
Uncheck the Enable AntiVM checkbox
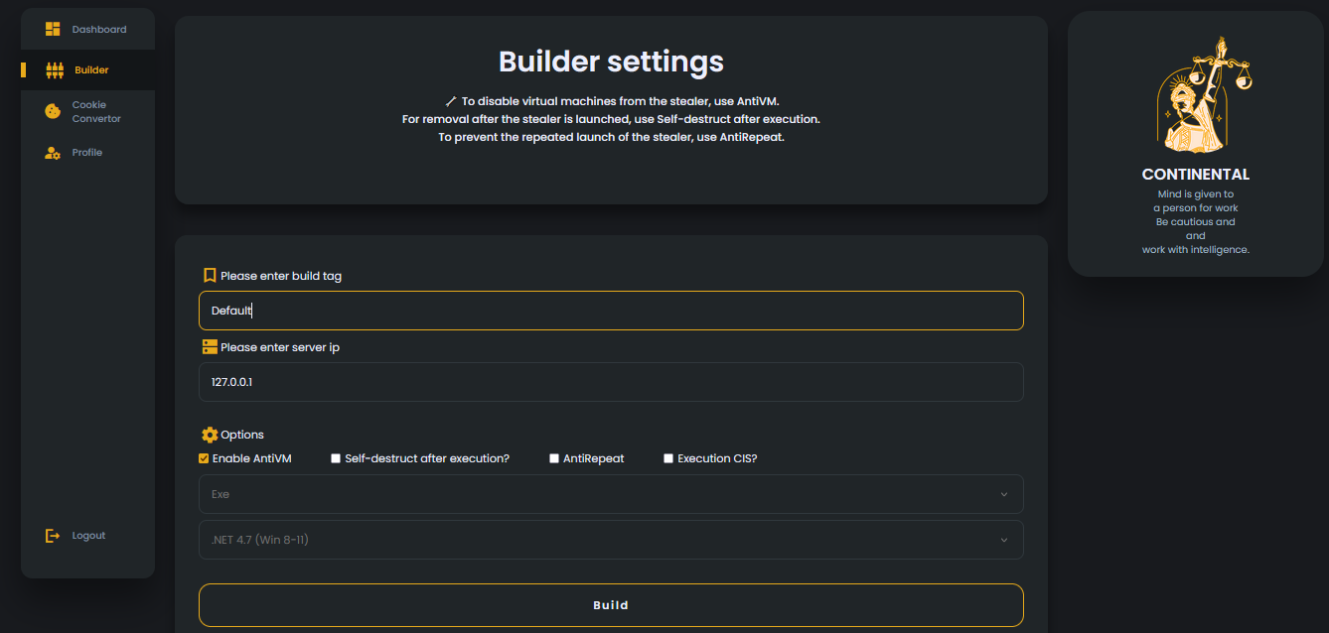(x=204, y=458)
